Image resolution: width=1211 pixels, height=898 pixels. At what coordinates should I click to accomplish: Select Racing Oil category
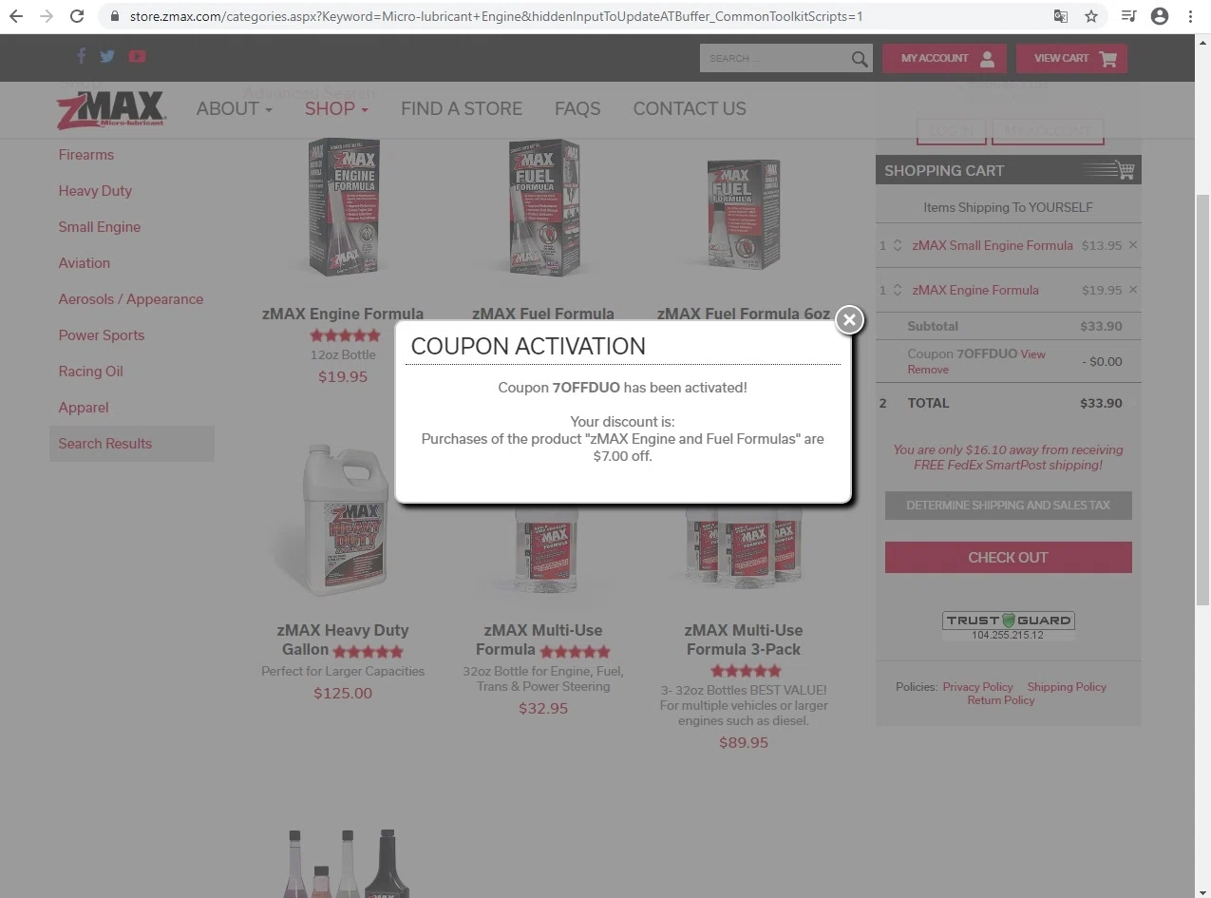(x=90, y=372)
